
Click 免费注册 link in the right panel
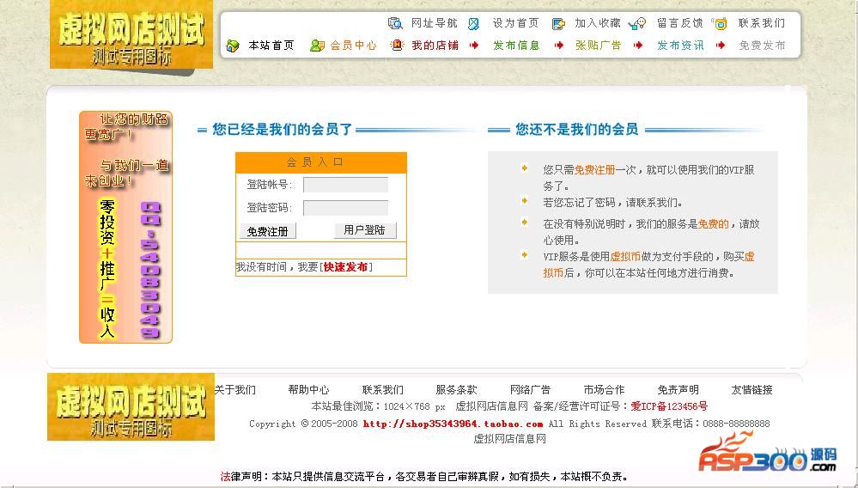(595, 170)
